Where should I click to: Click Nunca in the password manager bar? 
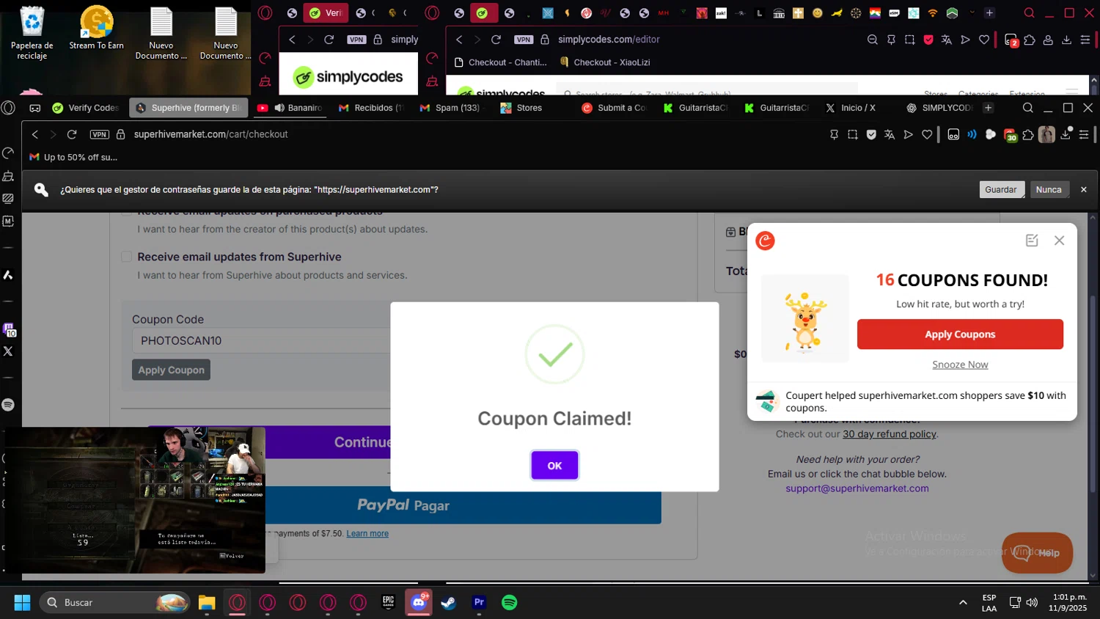[x=1049, y=189]
